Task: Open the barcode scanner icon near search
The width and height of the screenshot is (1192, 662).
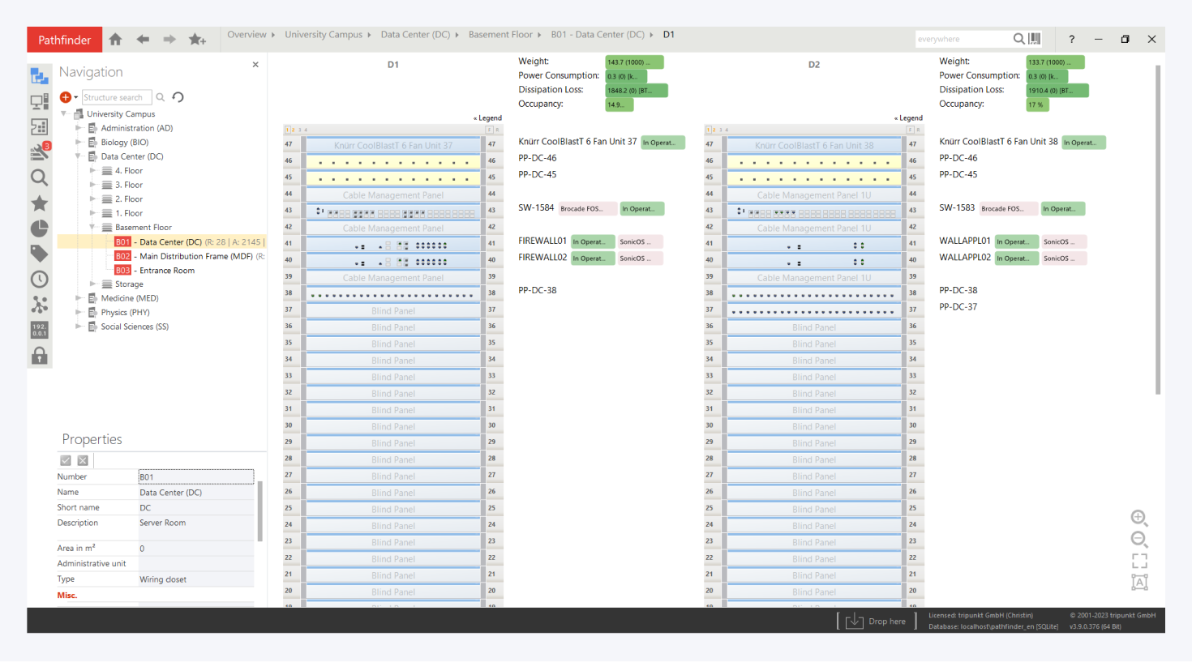Action: tap(1035, 39)
